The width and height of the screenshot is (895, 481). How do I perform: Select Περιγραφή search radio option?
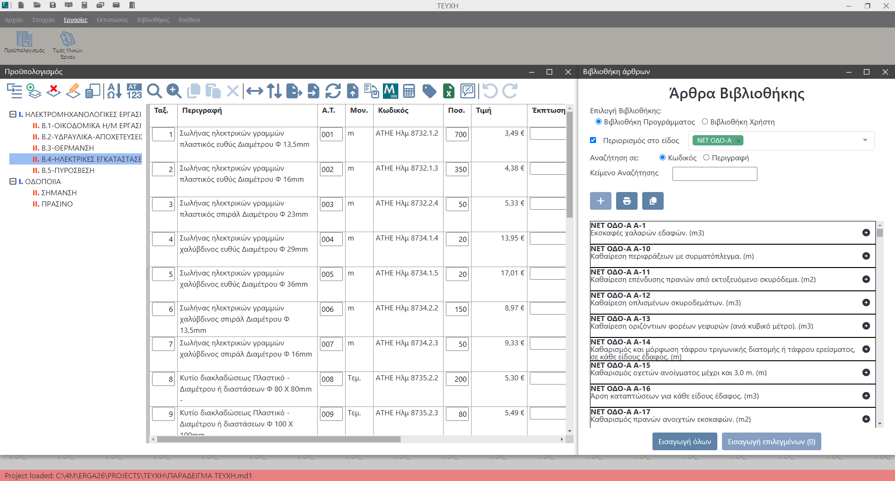point(706,158)
